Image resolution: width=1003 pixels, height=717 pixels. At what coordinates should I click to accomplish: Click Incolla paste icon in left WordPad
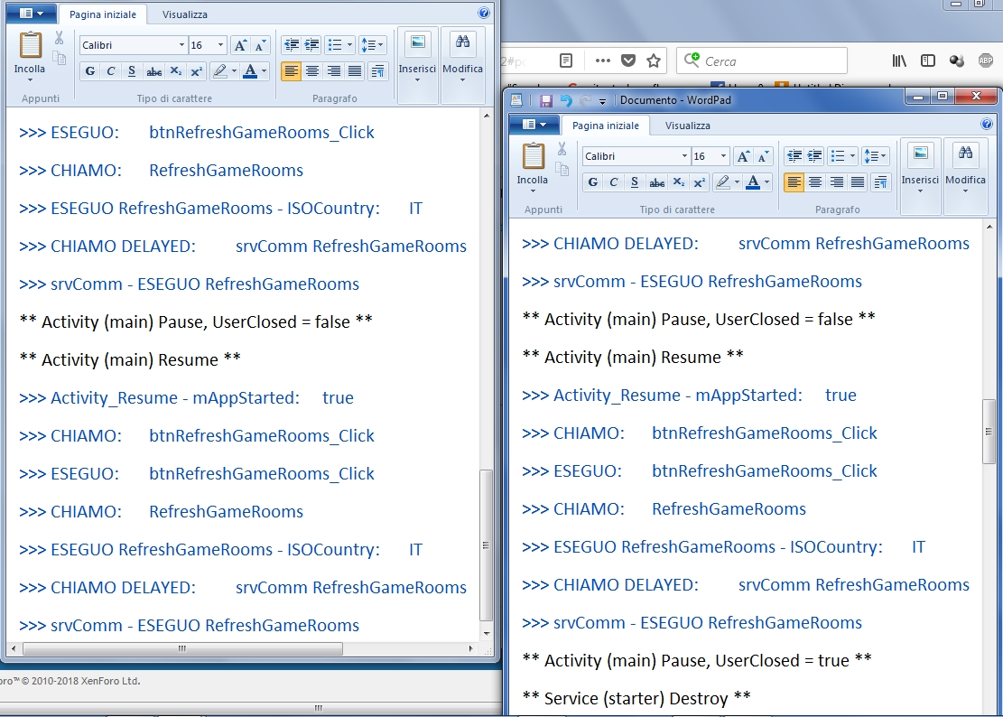pos(30,45)
